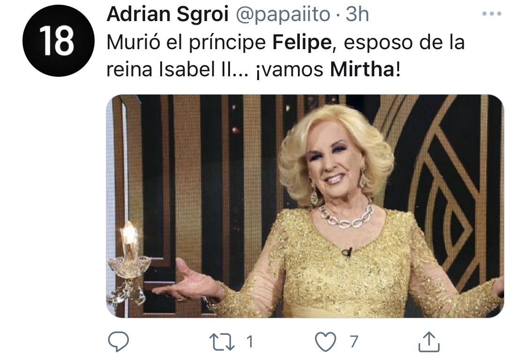Image resolution: width=527 pixels, height=360 pixels.
Task: Like the tweet with the heart icon
Action: coord(326,342)
